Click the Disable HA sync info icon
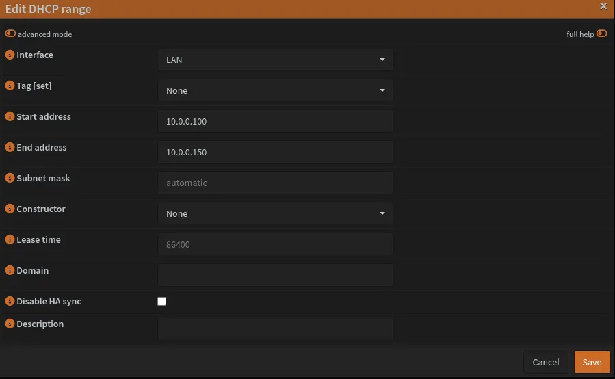Viewport: 615px width, 379px height. click(10, 301)
